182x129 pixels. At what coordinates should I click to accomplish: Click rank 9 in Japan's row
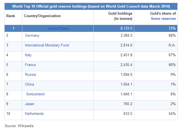(x=7, y=104)
